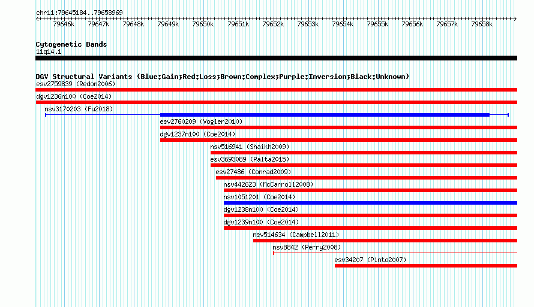Click the 79654k ruler tick label
The width and height of the screenshot is (534, 307).
pyautogui.click(x=343, y=24)
